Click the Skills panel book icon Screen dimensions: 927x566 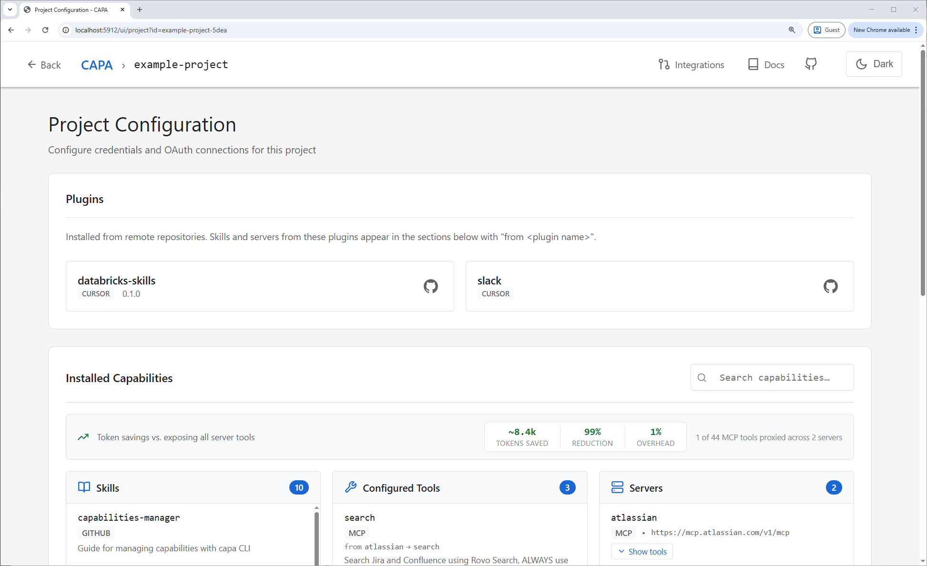tap(84, 487)
